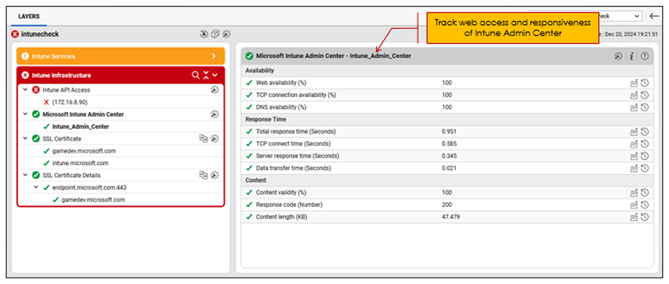Click the intunecheck component title
The image size is (669, 284).
click(40, 34)
